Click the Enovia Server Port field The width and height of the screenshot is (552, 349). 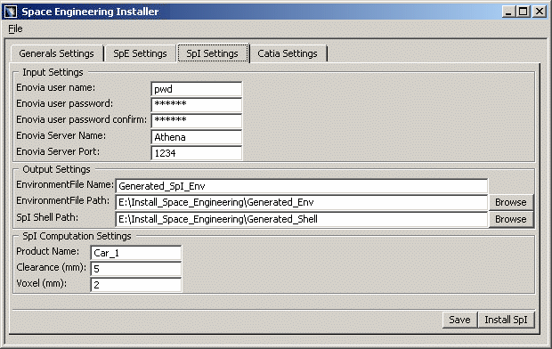[197, 152]
